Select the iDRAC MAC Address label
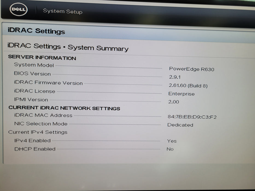The width and height of the screenshot is (255, 191). (43, 115)
